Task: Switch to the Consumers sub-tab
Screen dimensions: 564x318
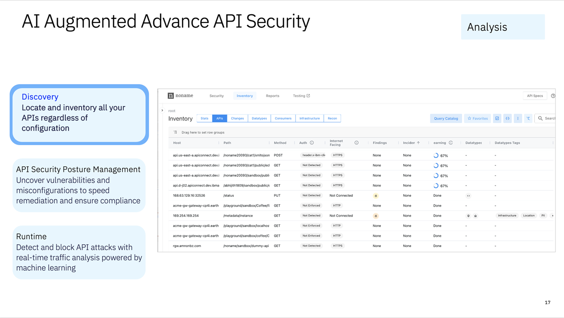Action: (x=283, y=118)
